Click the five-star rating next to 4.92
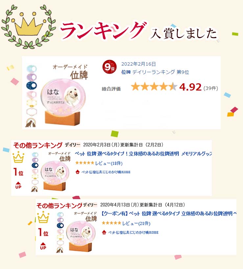The image size is (243, 269). point(154,87)
